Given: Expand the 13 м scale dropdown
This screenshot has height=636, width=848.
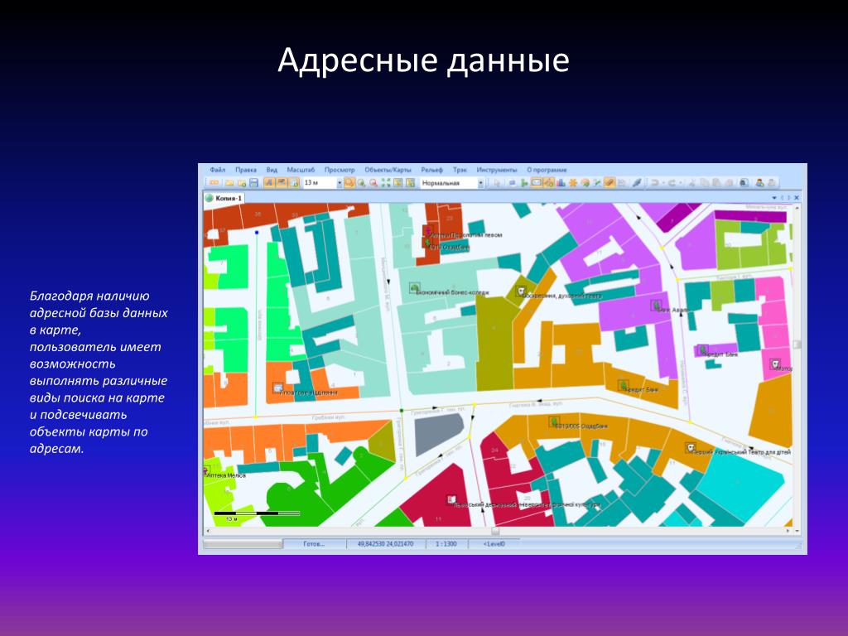Looking at the screenshot, I should [340, 183].
